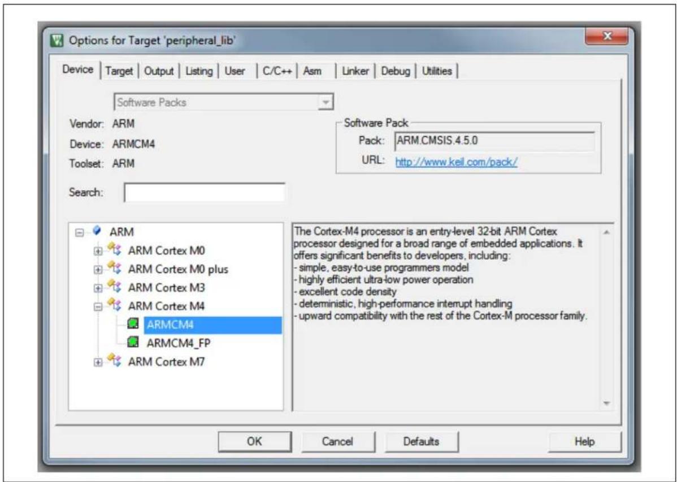Select the ARMCM4_FP device entry
This screenshot has height=482, width=677.
pos(179,343)
